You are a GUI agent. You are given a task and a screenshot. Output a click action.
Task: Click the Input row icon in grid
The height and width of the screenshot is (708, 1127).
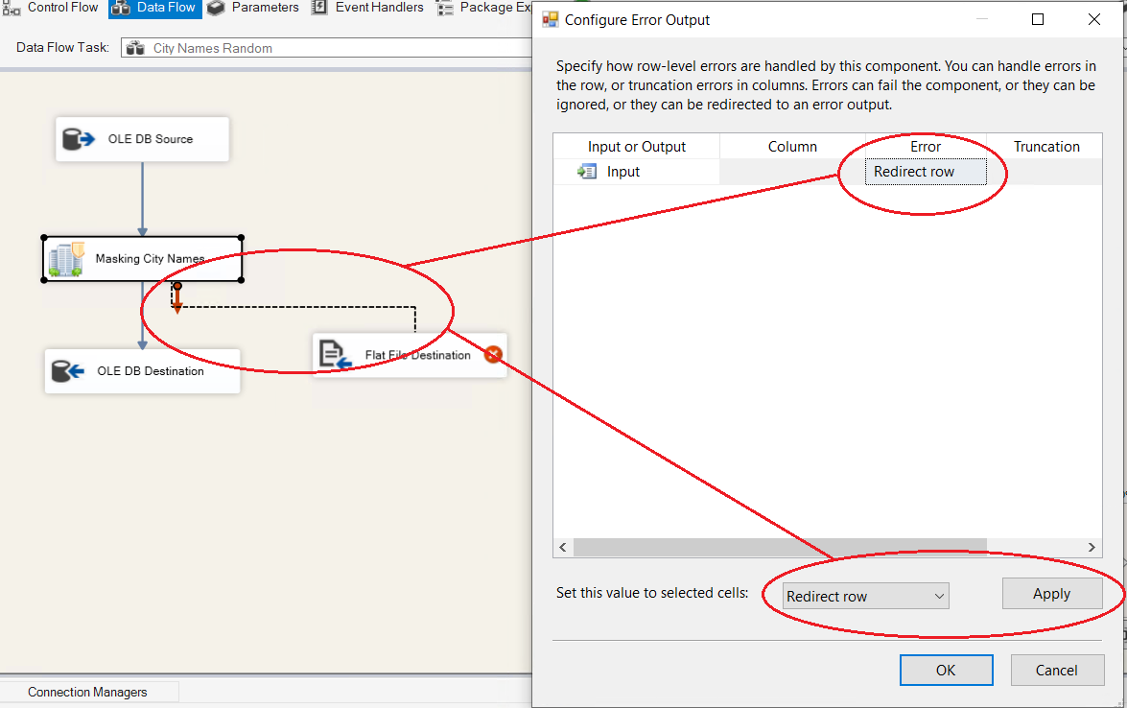point(587,172)
